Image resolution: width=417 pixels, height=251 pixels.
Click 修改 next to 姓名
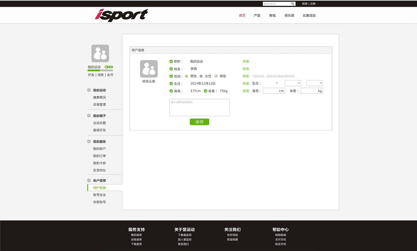[246, 69]
